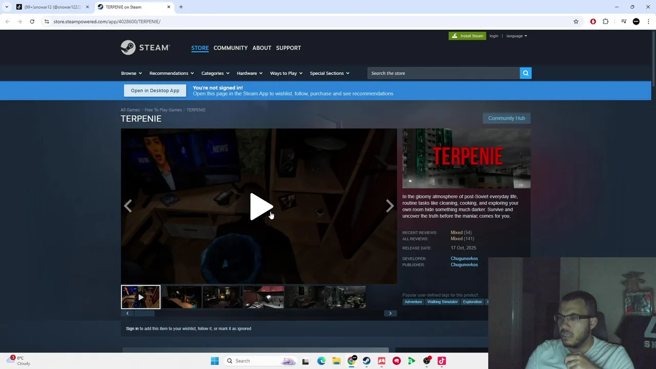Click Open in Desktop App button
656x369 pixels.
(155, 91)
